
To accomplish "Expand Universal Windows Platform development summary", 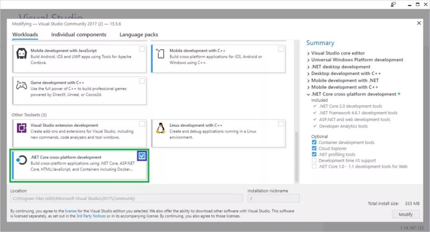I will coord(308,60).
